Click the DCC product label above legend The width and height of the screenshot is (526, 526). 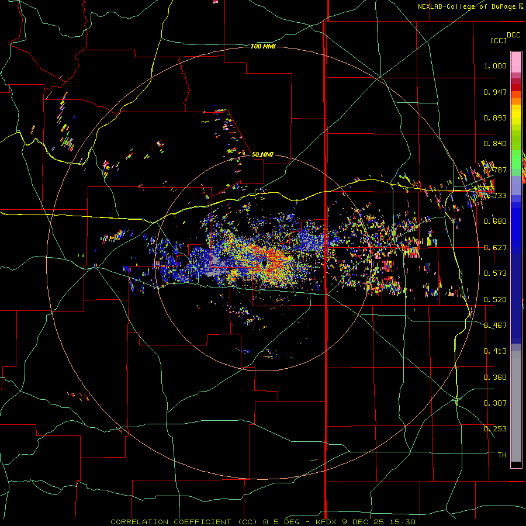click(x=513, y=35)
